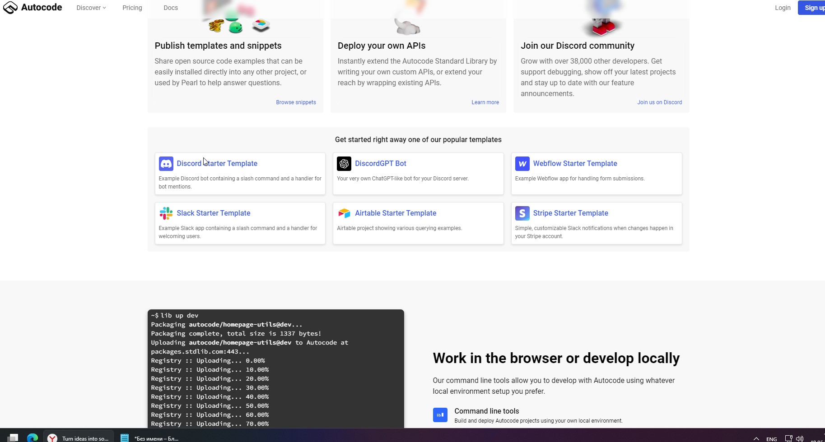Click 'Join our Discord community' heading
This screenshot has height=442, width=825.
click(x=578, y=46)
